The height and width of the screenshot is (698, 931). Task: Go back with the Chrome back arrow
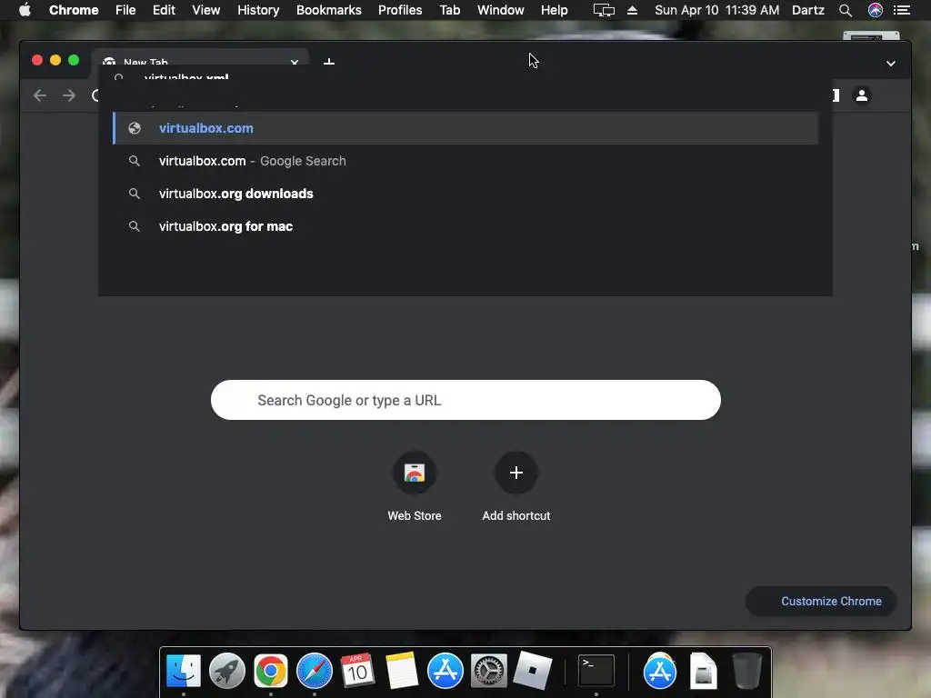pos(40,95)
